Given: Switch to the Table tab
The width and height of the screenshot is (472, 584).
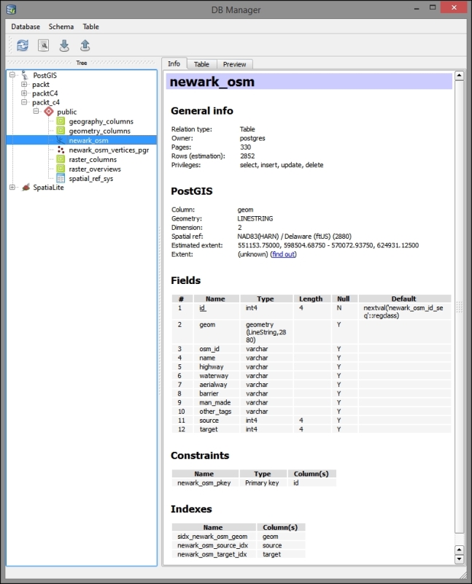Looking at the screenshot, I should pyautogui.click(x=201, y=64).
